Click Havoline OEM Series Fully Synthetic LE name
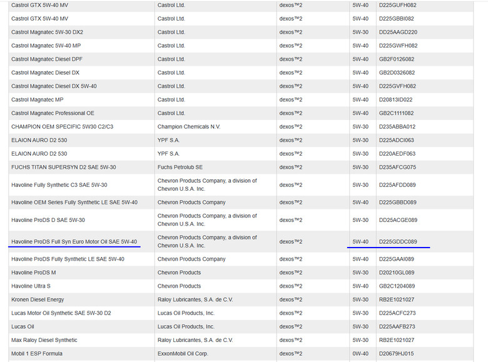Screen dimensions: 488x362 74,203
